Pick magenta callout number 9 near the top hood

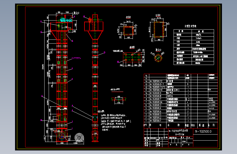[74, 16]
